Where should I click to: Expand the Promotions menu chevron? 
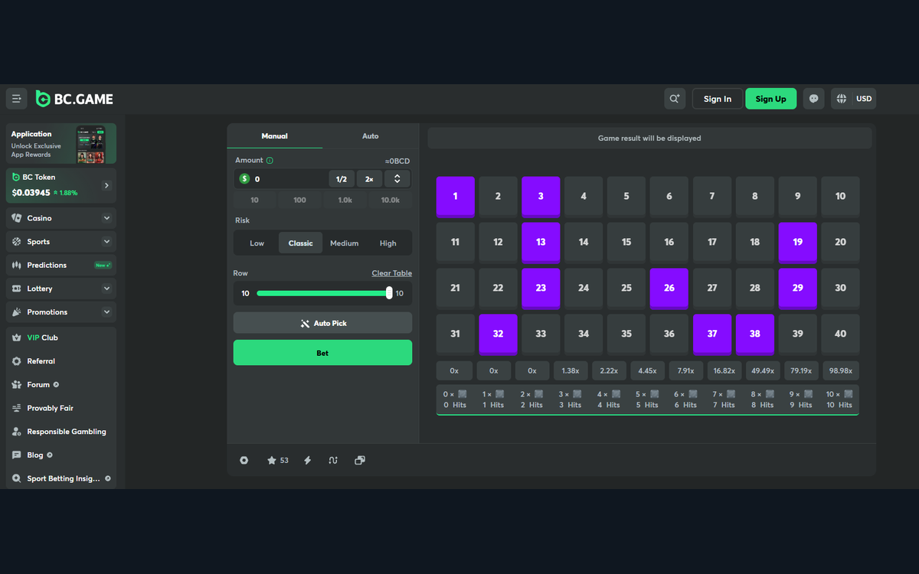(106, 312)
